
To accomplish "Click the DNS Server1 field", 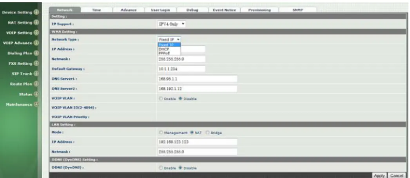I will pos(198,79).
